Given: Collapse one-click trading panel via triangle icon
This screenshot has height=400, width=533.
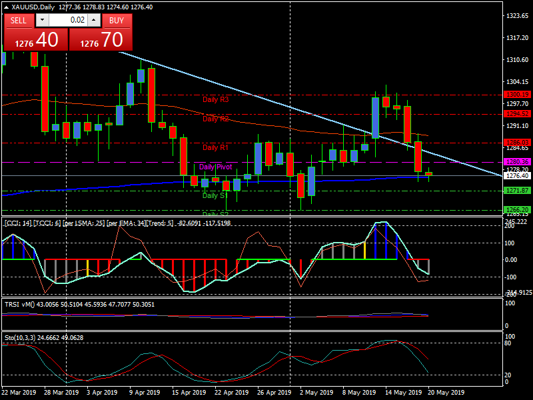Looking at the screenshot, I should pyautogui.click(x=6, y=7).
